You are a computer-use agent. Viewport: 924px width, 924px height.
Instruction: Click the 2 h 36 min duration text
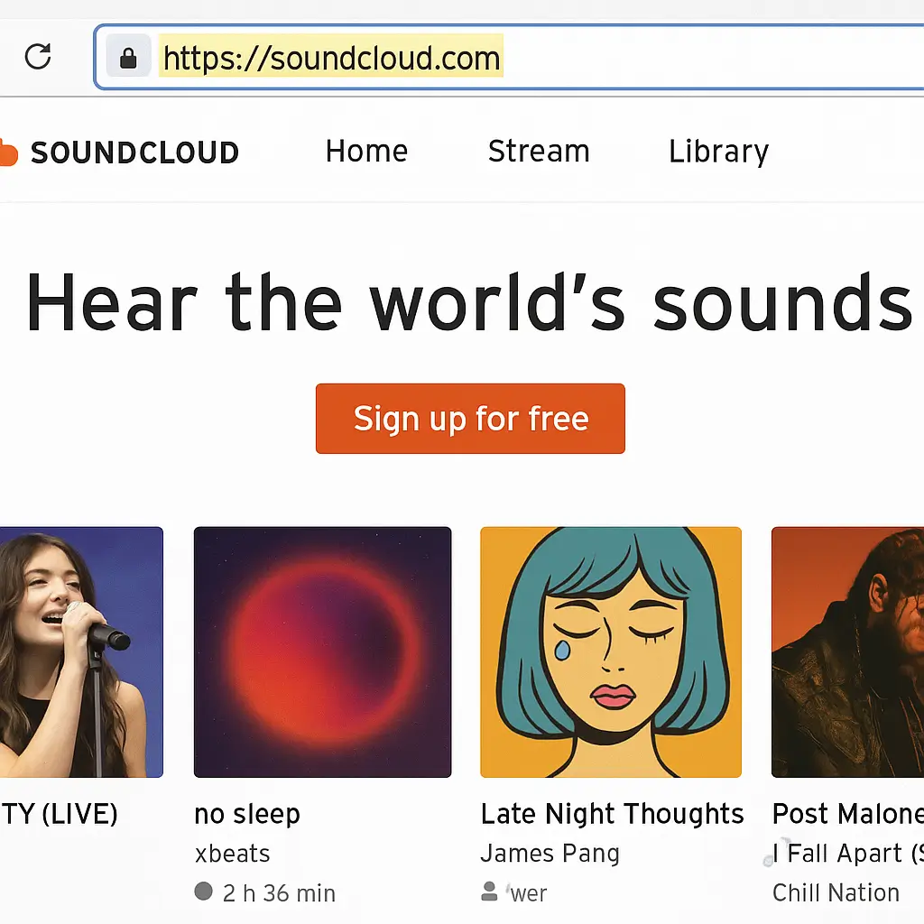pyautogui.click(x=279, y=893)
